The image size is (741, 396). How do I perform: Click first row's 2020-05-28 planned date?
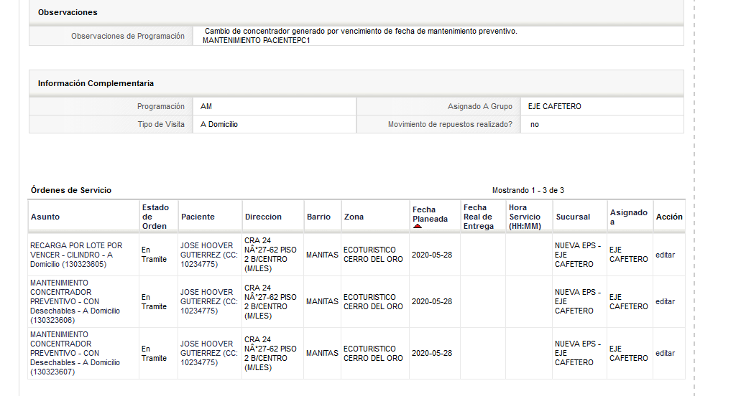[x=432, y=255]
